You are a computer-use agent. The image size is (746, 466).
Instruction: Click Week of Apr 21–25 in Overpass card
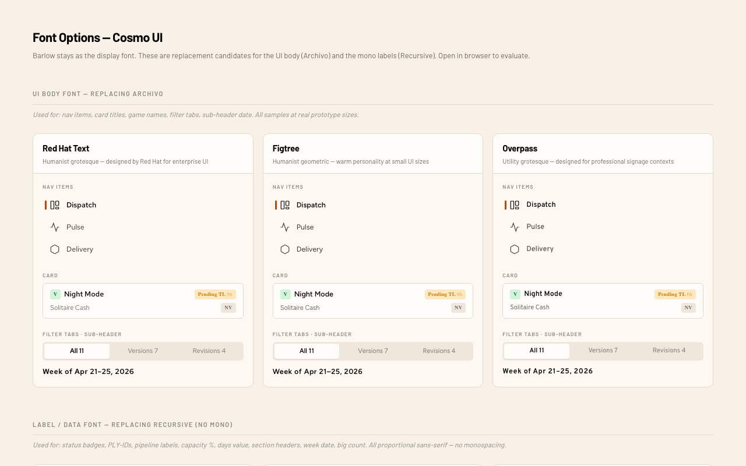tap(548, 371)
